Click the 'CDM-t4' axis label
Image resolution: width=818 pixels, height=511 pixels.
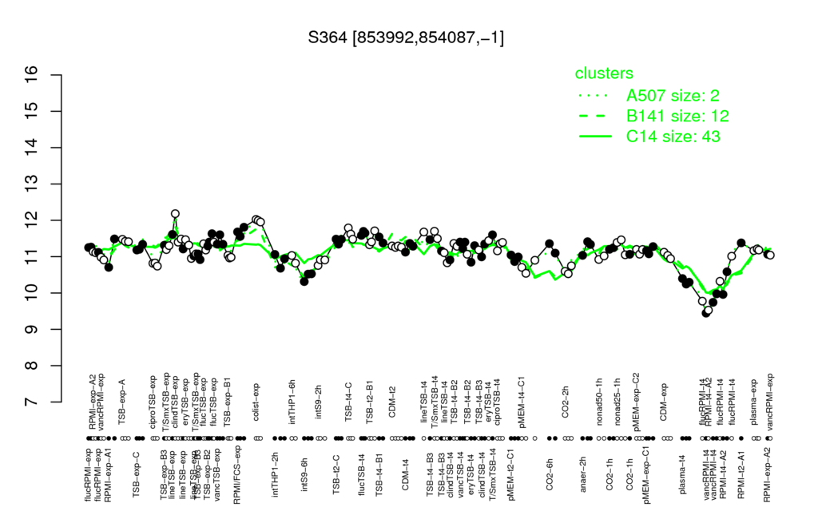click(x=405, y=474)
